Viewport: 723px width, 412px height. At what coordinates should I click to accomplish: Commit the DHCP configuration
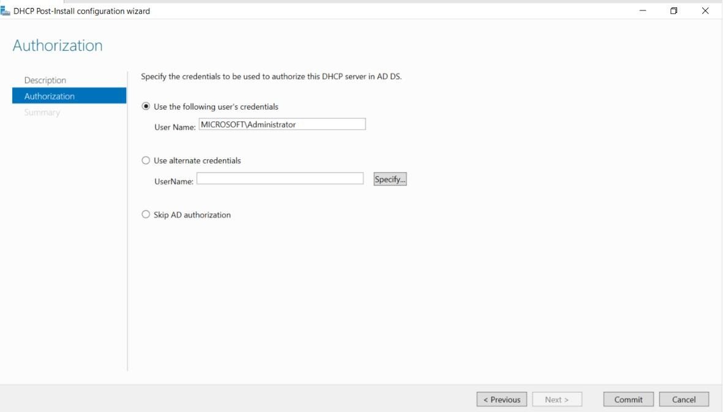tap(629, 400)
